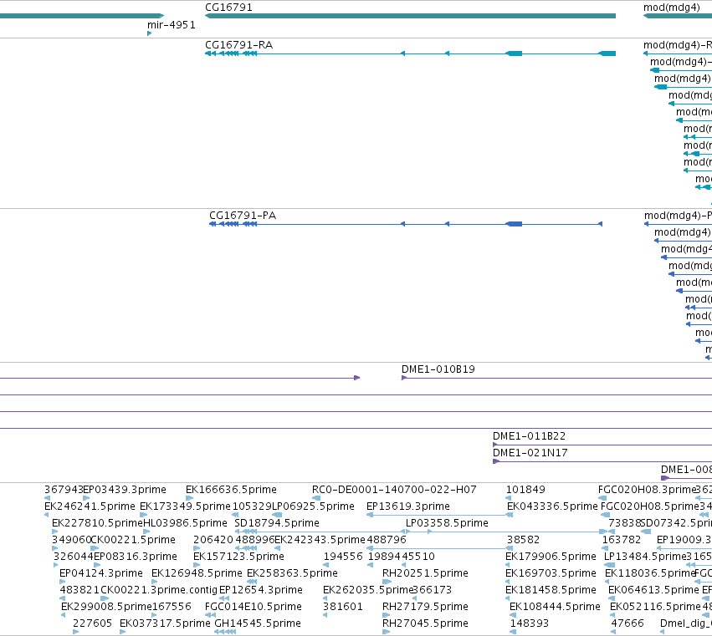
Task: Click EST EP12654.3prime
Action: click(261, 590)
